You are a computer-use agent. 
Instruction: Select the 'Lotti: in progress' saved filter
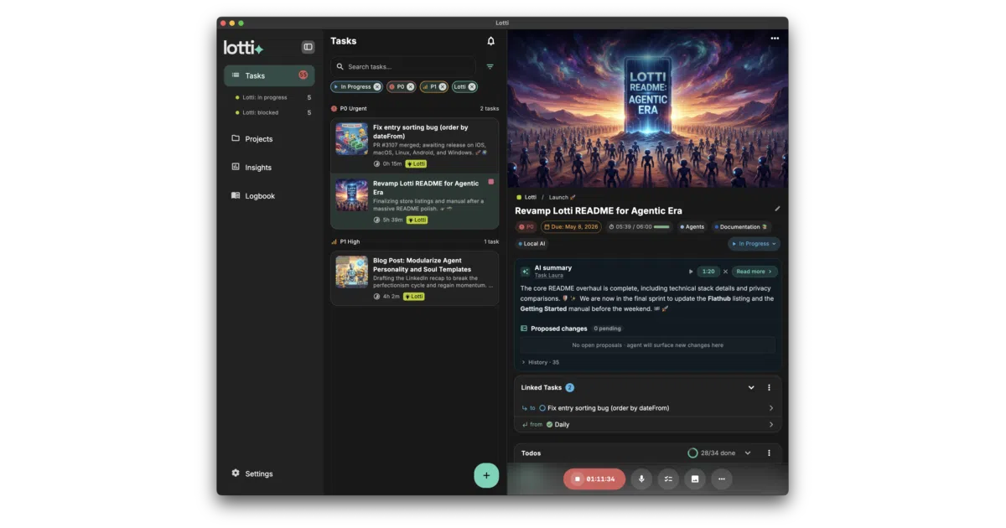(x=273, y=97)
